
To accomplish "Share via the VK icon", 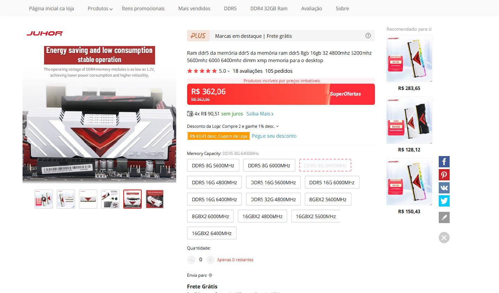I will [444, 188].
